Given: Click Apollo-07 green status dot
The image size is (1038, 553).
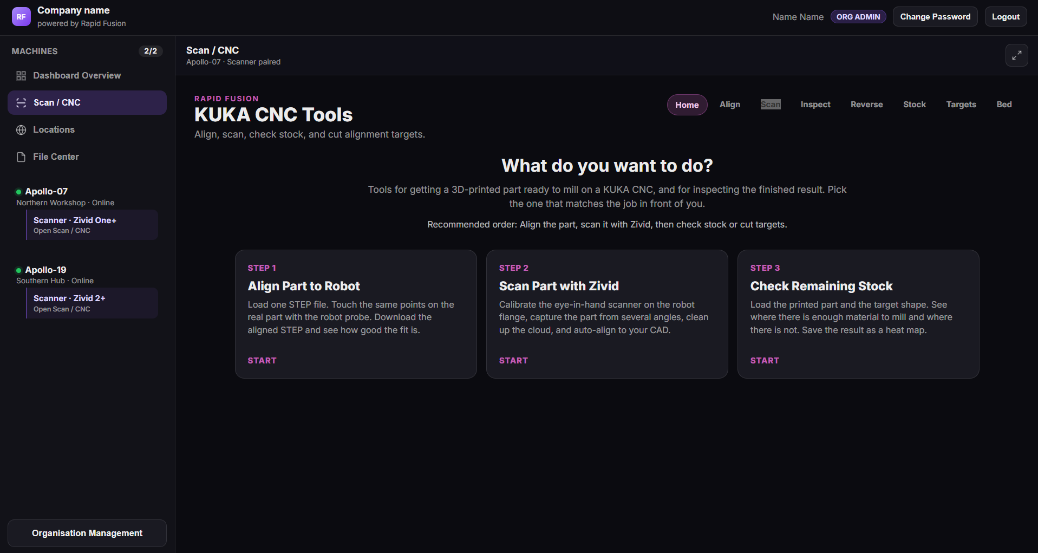Looking at the screenshot, I should pos(19,192).
